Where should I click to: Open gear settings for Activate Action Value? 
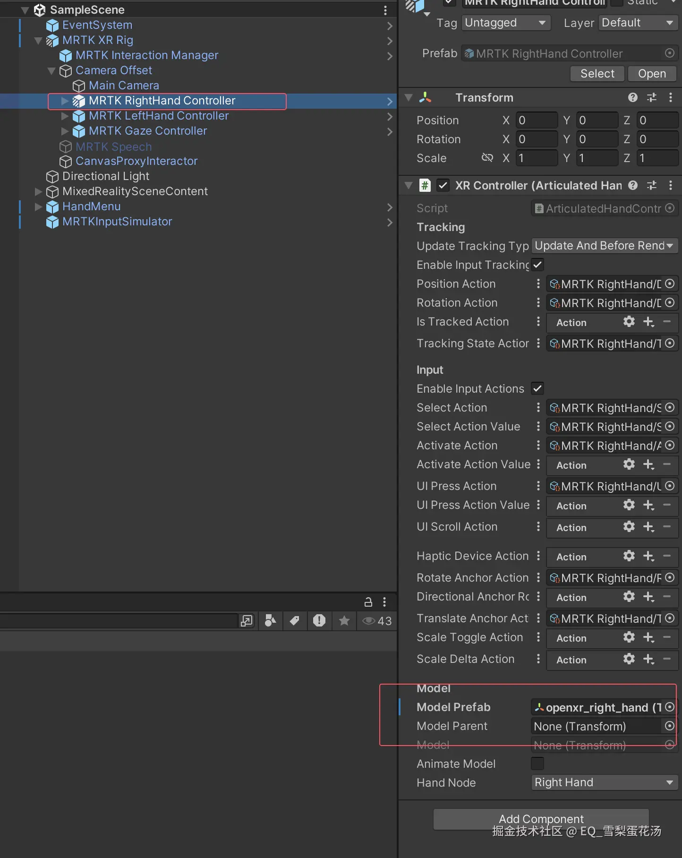point(629,464)
